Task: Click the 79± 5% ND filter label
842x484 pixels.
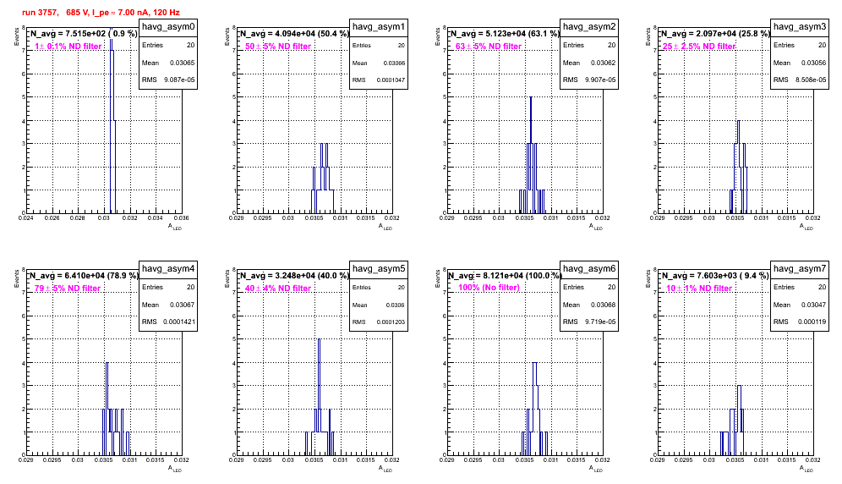Action: pos(68,289)
